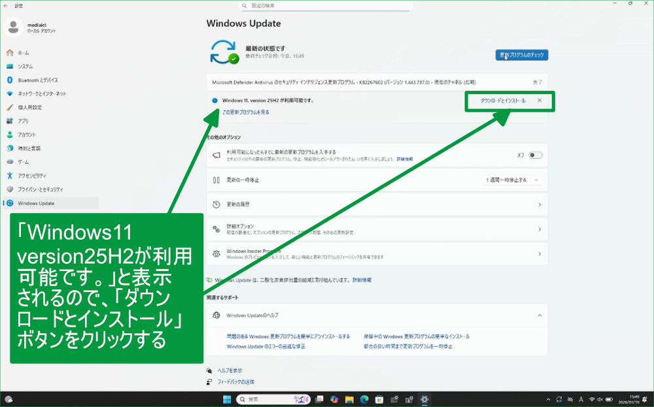The image size is (654, 407).
Task: Click the Windows Start button on taskbar
Action: point(227,399)
